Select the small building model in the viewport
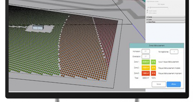The image size is (193, 102). pyautogui.click(x=38, y=27)
